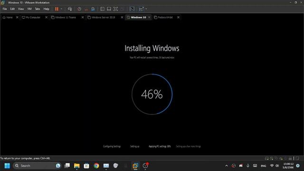304x171 pixels.
Task: Open the Tabs menu
Action: 38,9
